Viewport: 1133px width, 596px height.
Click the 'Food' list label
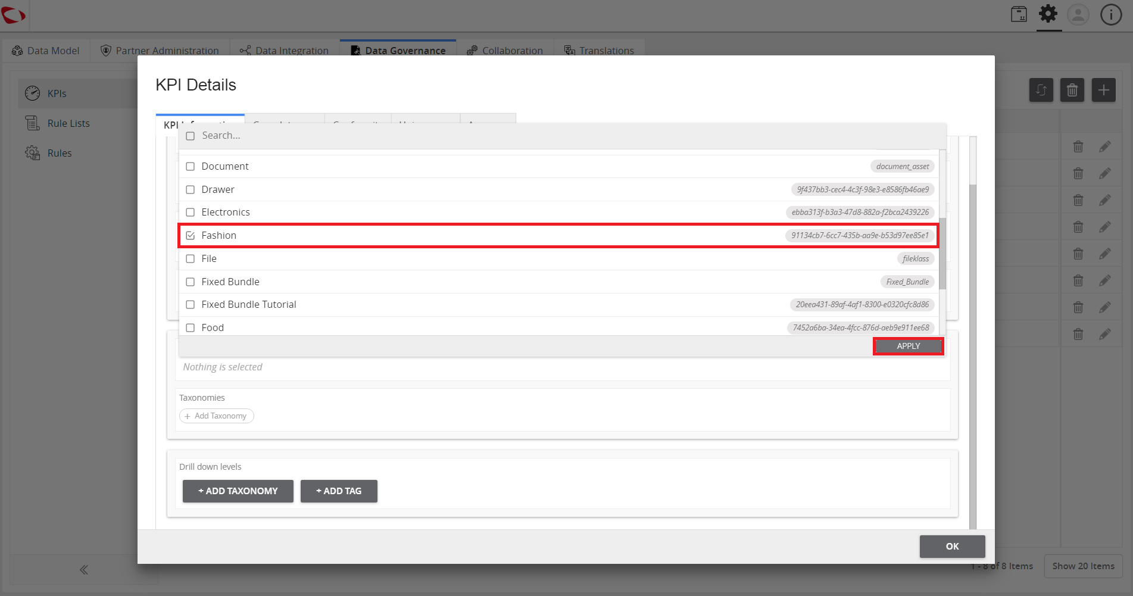[x=213, y=327]
